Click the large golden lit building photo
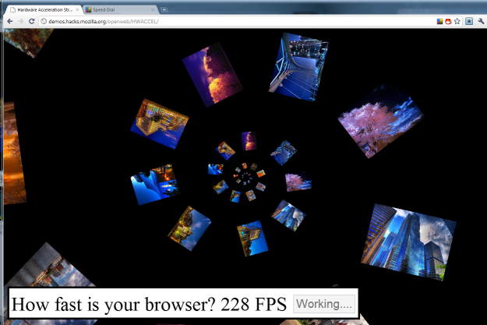This screenshot has width=487, height=325. 159,124
